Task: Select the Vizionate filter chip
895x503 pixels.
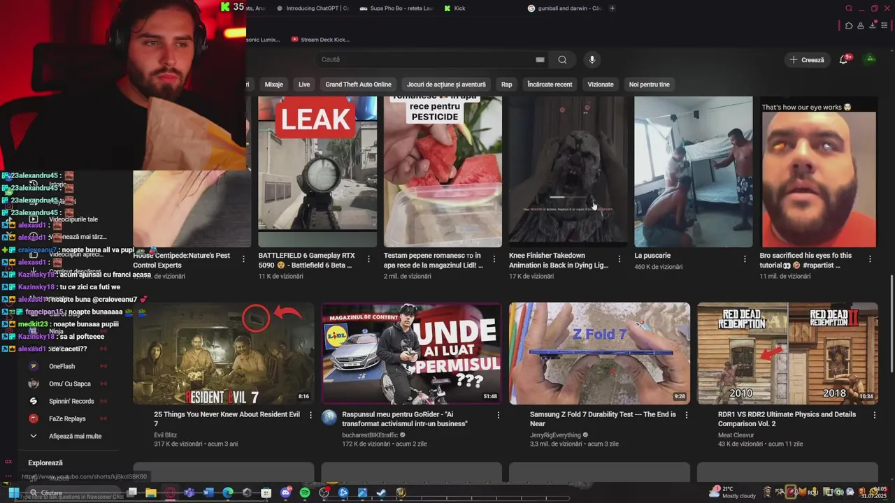Action: coord(601,85)
